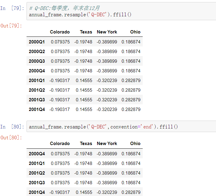The height and width of the screenshot is (196, 216).
Task: Click Ohio column header in Out[79] table
Action: pos(135,32)
